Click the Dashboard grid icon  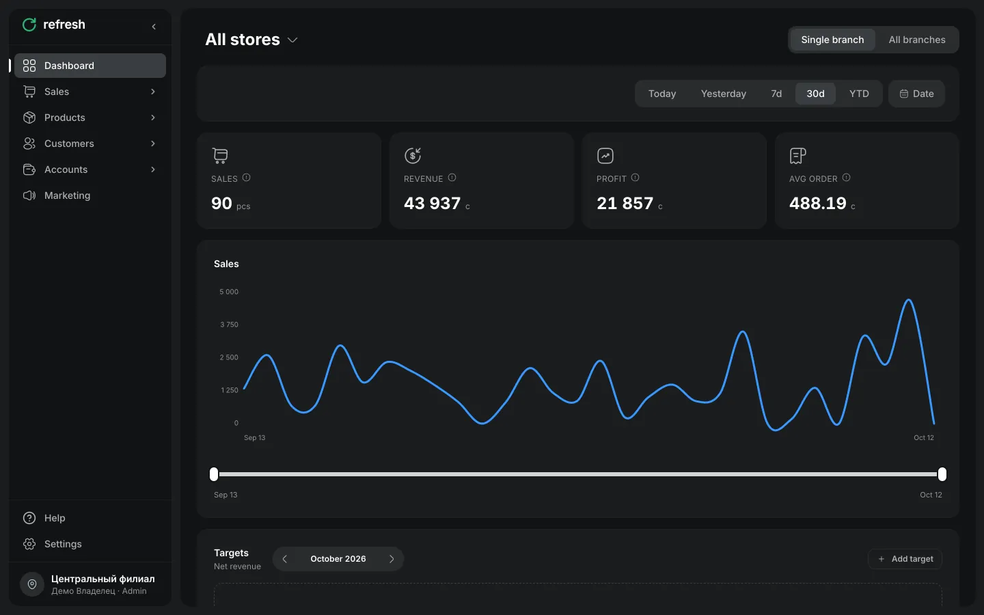click(x=29, y=66)
